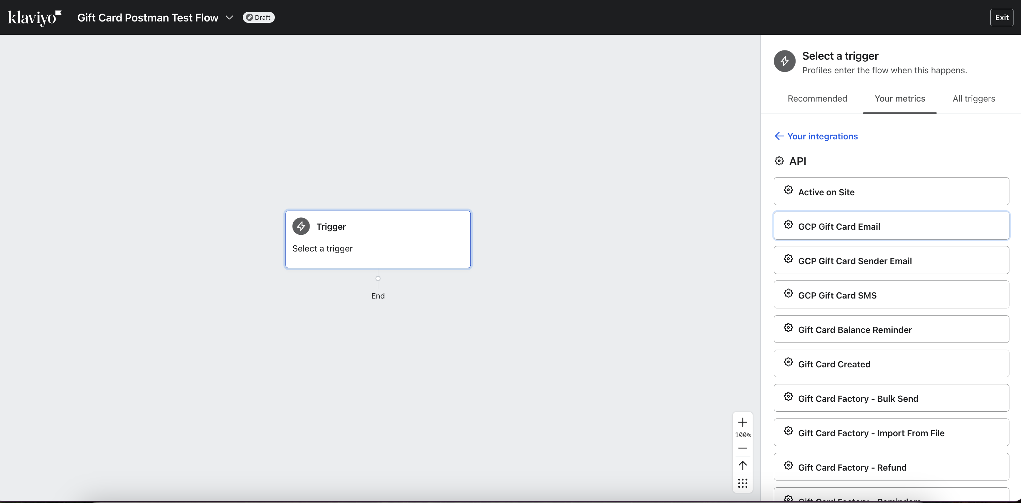
Task: Click the zoom out minus icon
Action: (x=742, y=448)
